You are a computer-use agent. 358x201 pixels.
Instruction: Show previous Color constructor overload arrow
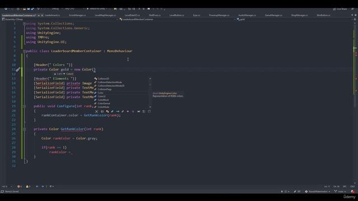55,74
